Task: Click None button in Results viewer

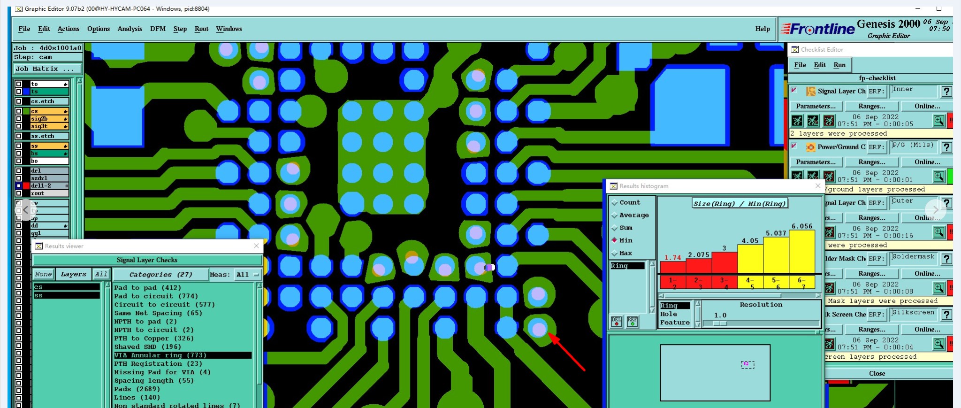Action: point(43,275)
